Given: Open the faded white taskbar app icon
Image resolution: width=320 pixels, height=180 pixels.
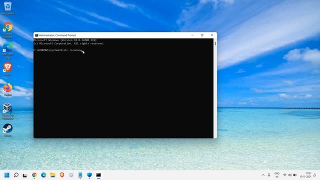Looking at the screenshot, I should coord(71,175).
